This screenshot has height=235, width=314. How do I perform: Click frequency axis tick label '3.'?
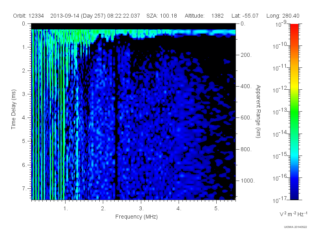point(141,209)
